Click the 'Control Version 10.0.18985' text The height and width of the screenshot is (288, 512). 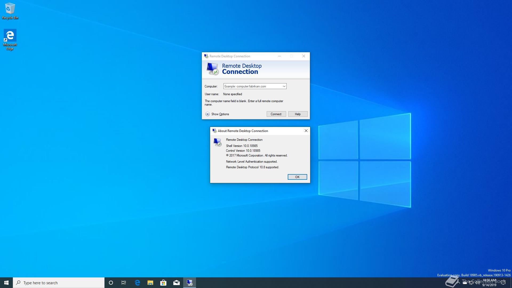[243, 151]
